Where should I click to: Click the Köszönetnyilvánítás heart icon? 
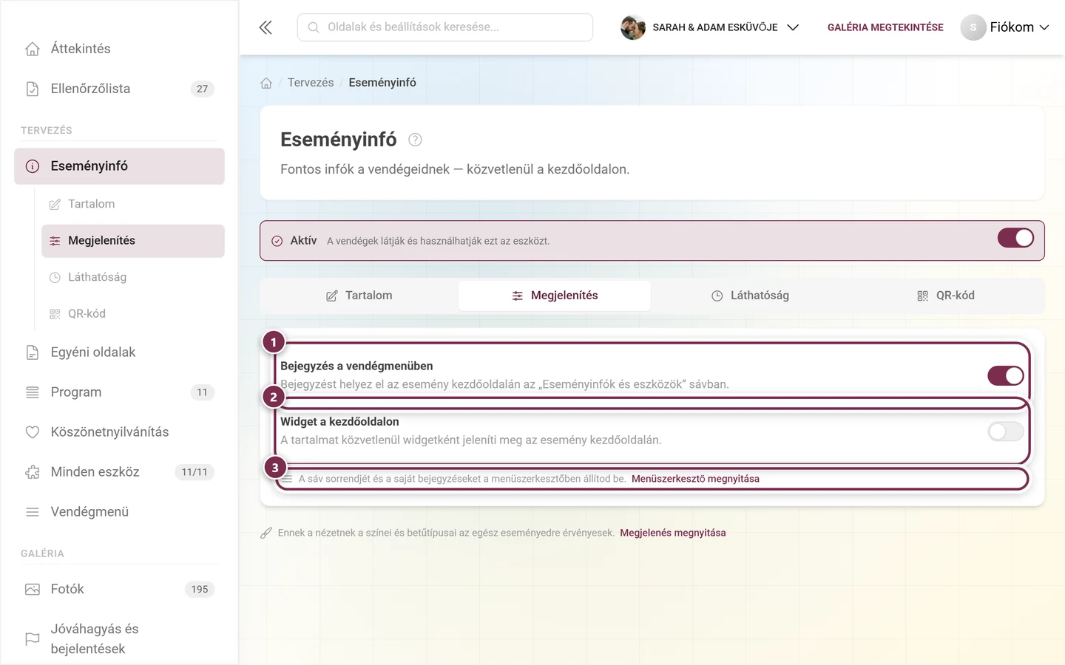pyautogui.click(x=33, y=432)
